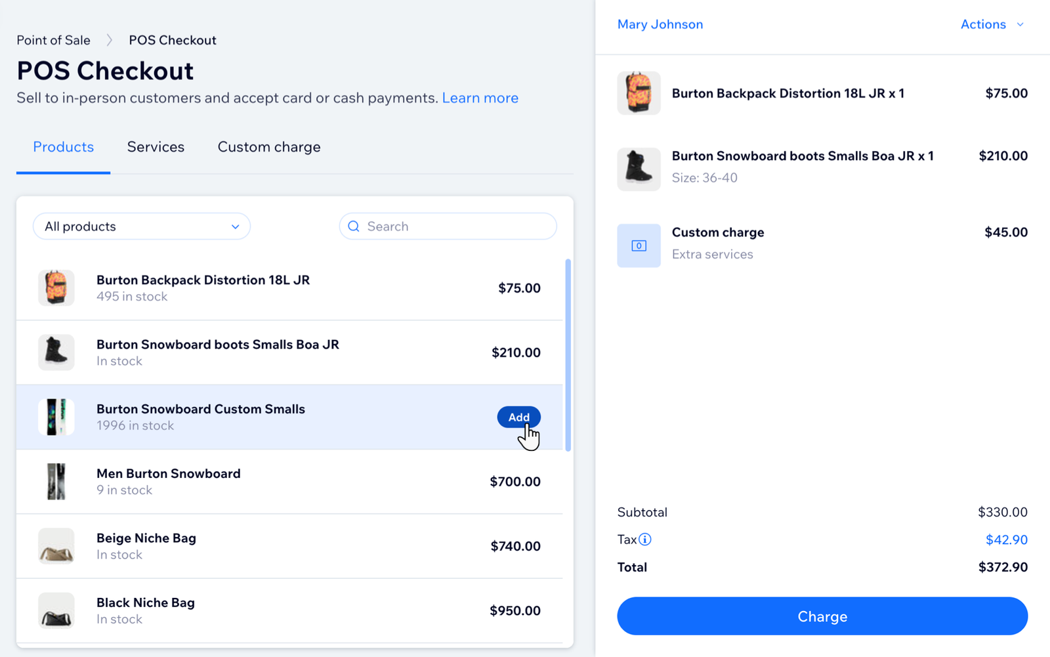Click Beige Niche Bag thumbnail
The image size is (1050, 657).
point(56,546)
